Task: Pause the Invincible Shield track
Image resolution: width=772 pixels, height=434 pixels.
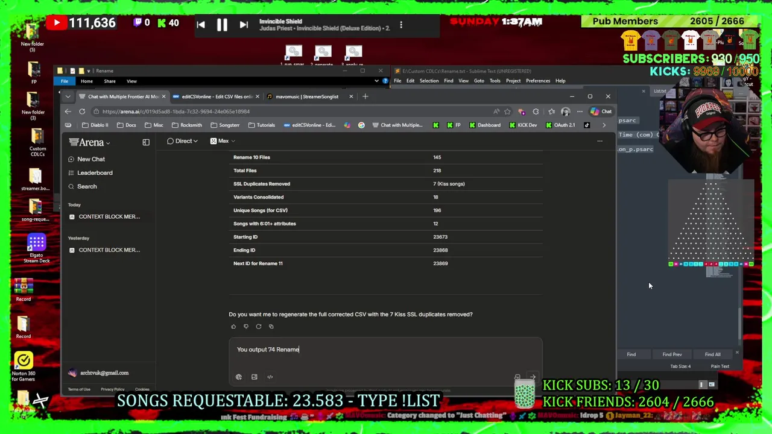Action: pyautogui.click(x=222, y=25)
